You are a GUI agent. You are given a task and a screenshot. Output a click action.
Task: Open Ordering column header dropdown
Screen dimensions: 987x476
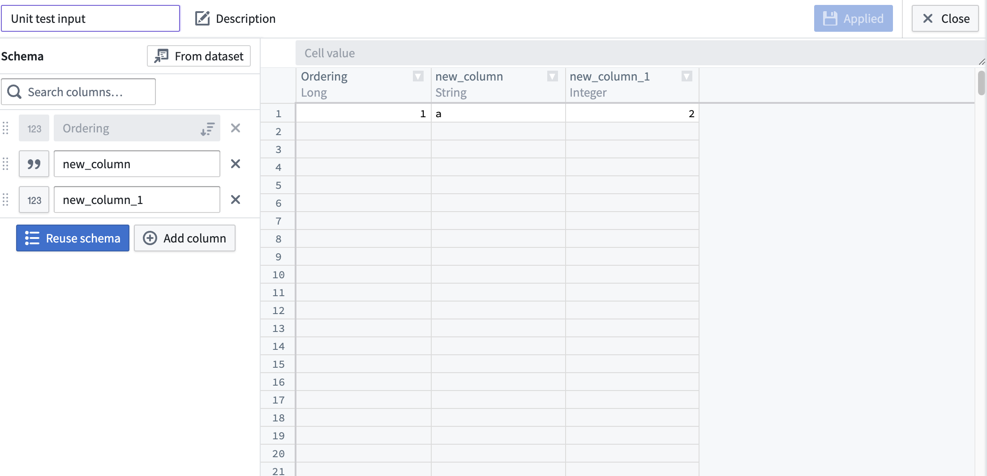point(418,76)
